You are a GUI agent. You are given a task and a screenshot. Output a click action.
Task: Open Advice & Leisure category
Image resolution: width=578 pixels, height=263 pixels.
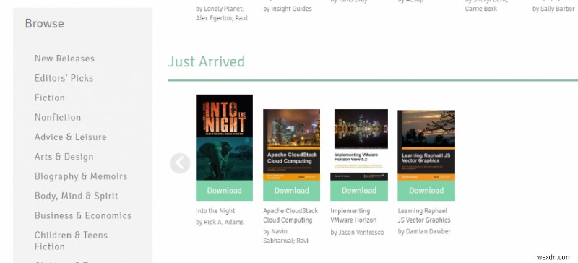(x=70, y=137)
